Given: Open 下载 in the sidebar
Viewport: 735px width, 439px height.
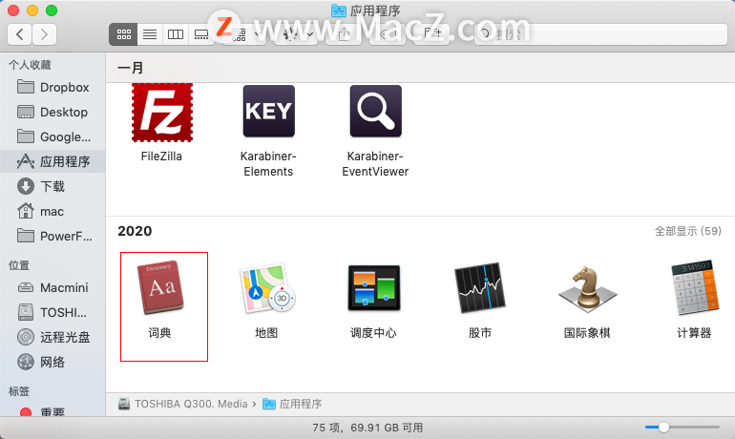Looking at the screenshot, I should pyautogui.click(x=52, y=186).
